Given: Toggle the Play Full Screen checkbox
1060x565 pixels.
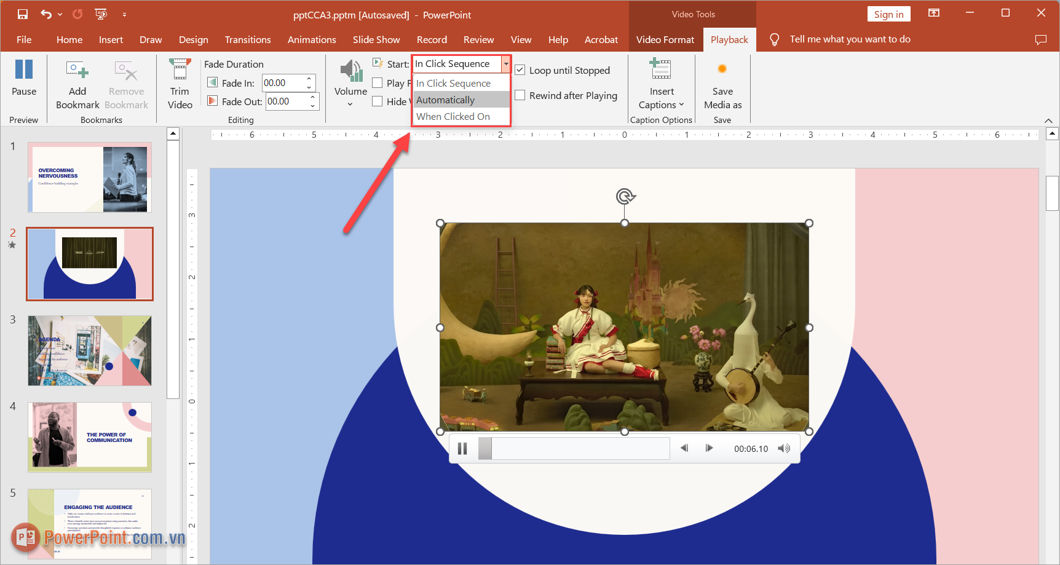Looking at the screenshot, I should pos(378,83).
